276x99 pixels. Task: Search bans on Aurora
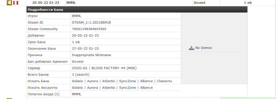[x=92, y=81]
